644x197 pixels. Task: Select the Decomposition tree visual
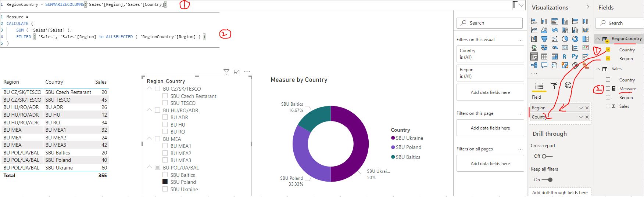pyautogui.click(x=534, y=65)
